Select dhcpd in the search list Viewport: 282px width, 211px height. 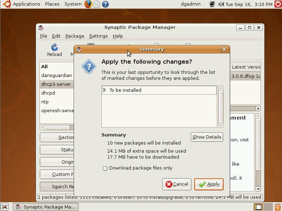pos(57,93)
